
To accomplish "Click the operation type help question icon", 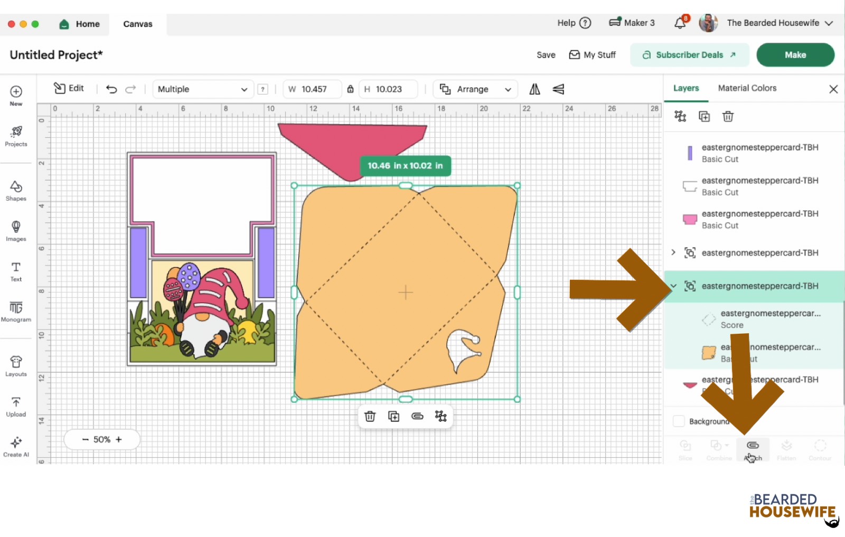I will (x=263, y=89).
